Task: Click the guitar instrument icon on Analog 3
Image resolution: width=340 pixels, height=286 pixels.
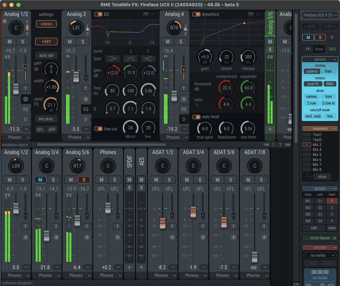Action: [87, 28]
